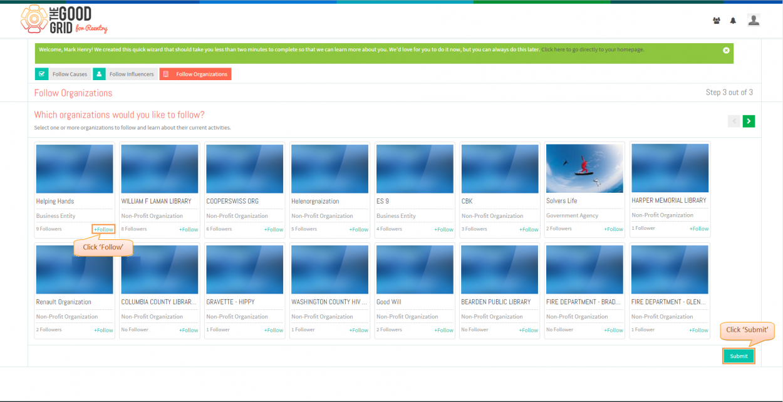
Task: Click the Good Will name text
Action: tap(389, 302)
